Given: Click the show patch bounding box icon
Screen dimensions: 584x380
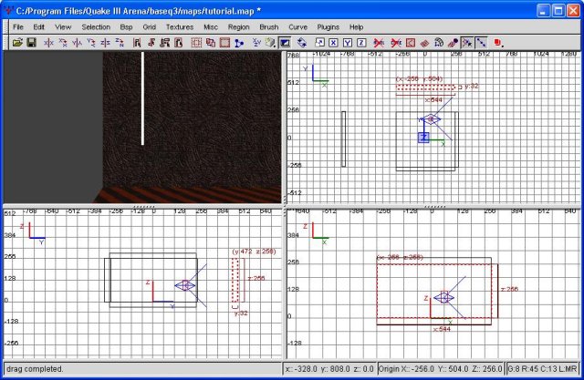Looking at the screenshot, I should (x=411, y=43).
